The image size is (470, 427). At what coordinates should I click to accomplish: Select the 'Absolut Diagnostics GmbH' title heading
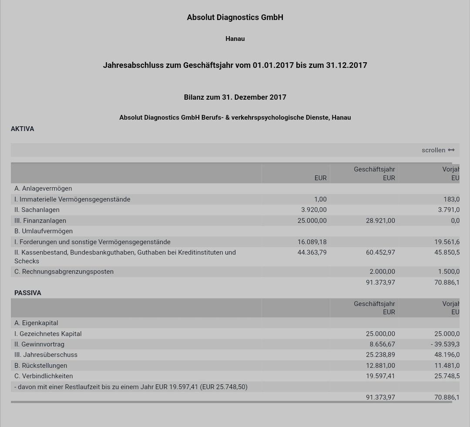(x=235, y=17)
